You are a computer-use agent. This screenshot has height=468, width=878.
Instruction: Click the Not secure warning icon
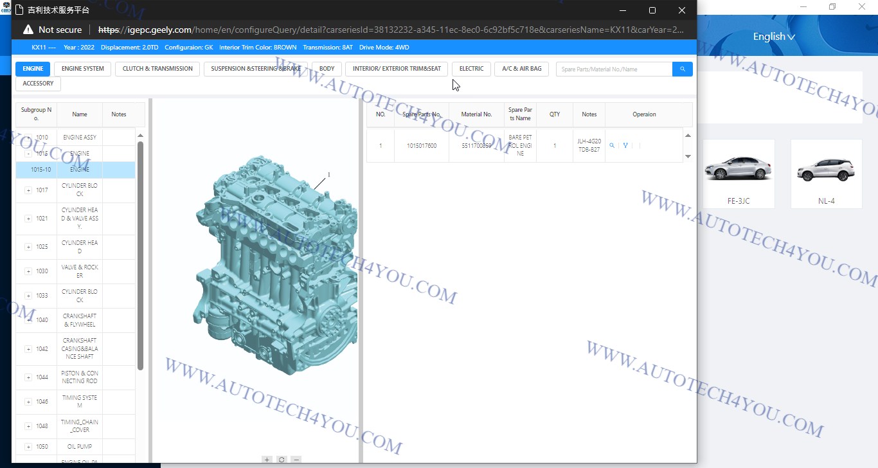point(28,30)
